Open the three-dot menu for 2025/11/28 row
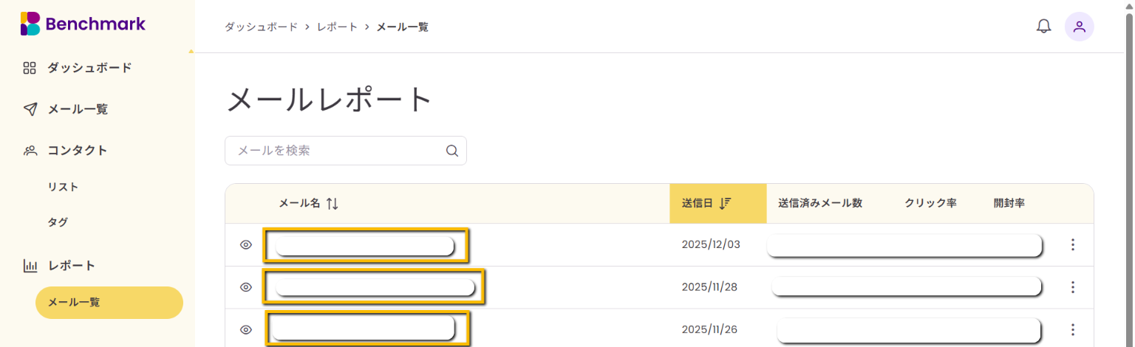This screenshot has width=1135, height=347. click(x=1073, y=287)
